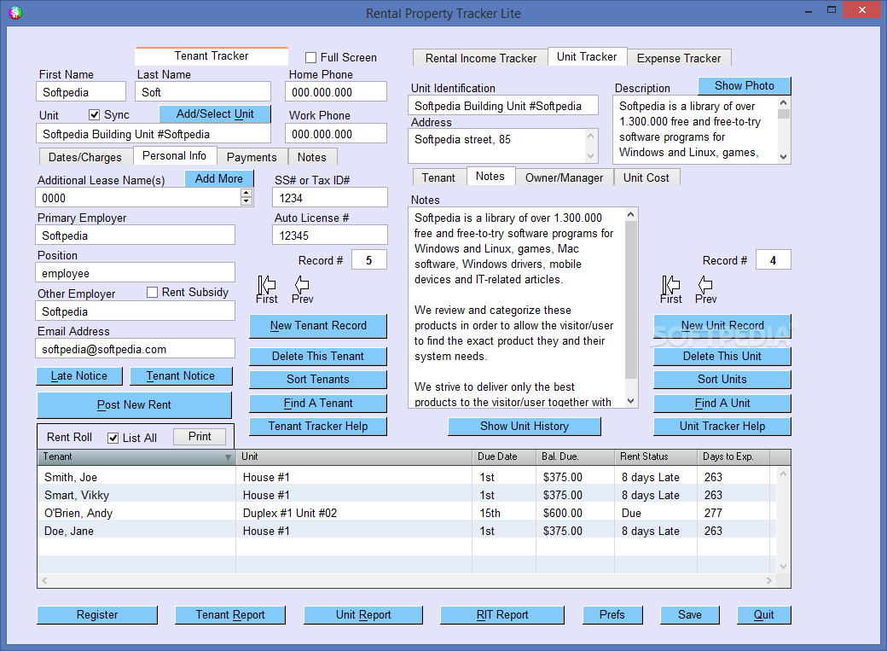Click the Quit button
The width and height of the screenshot is (887, 651).
click(763, 615)
